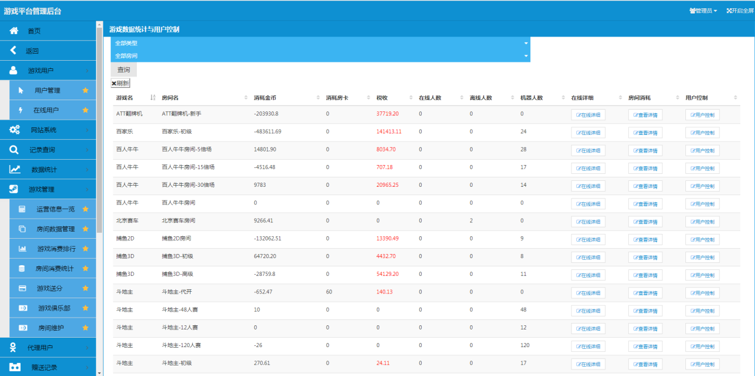Screen dimensions: 755x376
Task: Toggle the star next to 游戏送分
Action: coord(86,288)
